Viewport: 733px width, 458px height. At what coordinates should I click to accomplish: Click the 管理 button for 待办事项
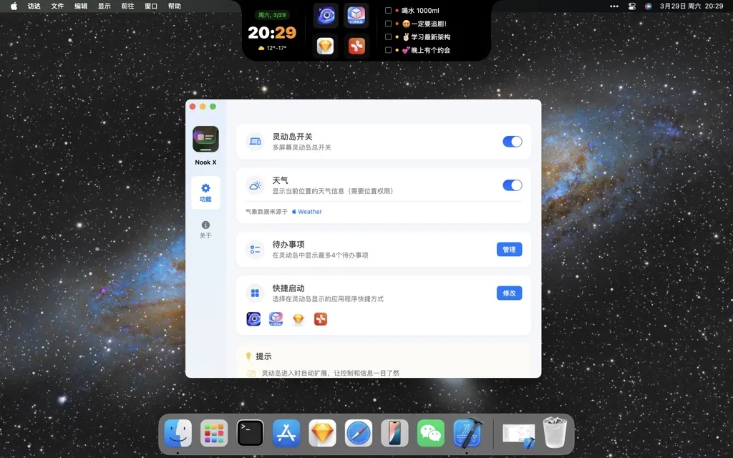[509, 250]
